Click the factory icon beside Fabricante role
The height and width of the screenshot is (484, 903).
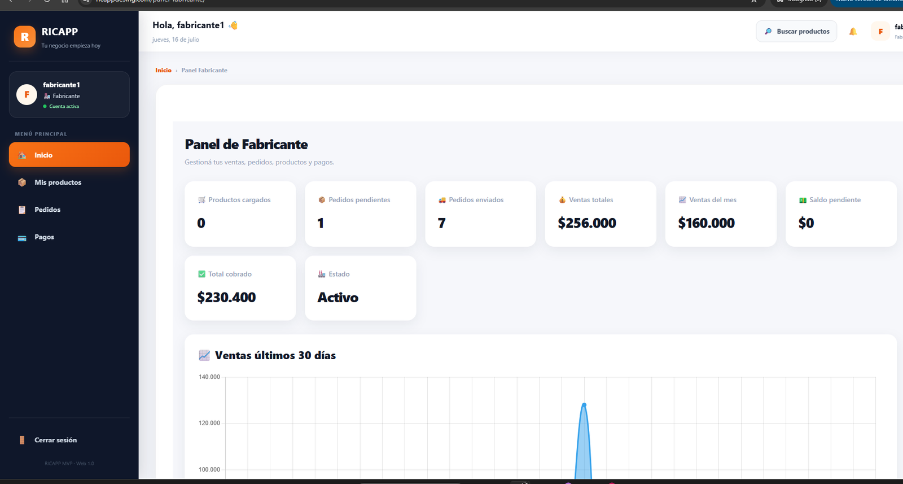[x=47, y=96]
